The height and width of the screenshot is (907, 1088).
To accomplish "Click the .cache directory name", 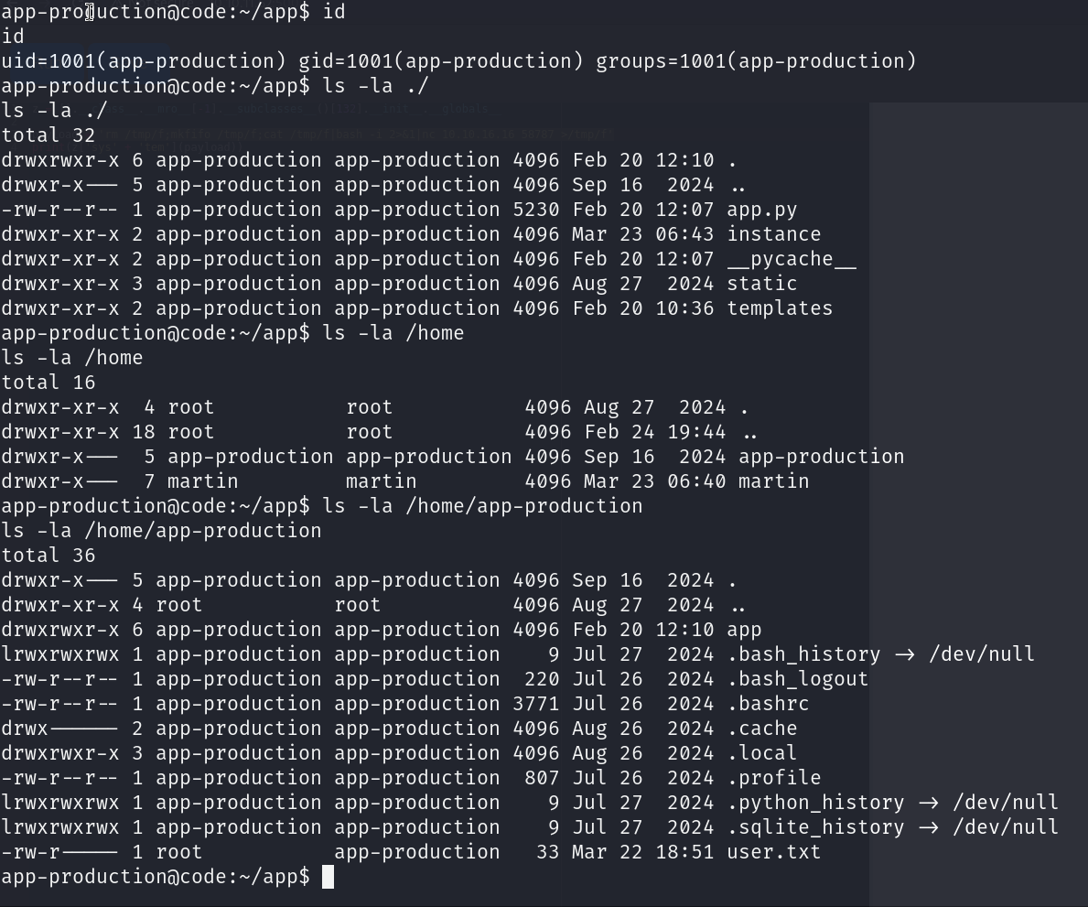I will click(x=761, y=729).
